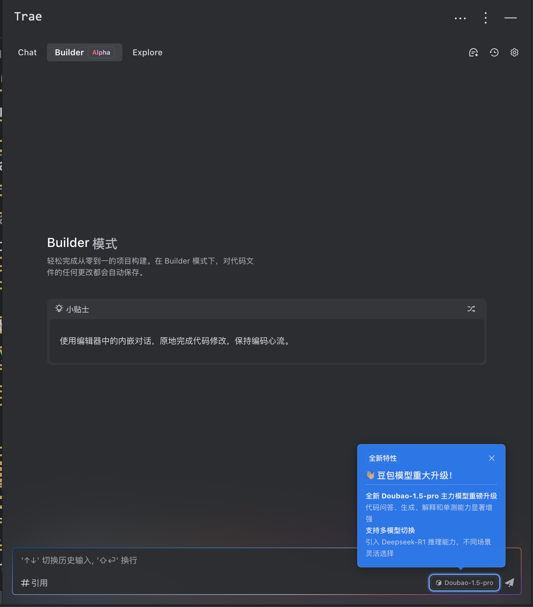Click the 全新特性 label in the popup
Screen dimensions: 533x607
pos(382,458)
